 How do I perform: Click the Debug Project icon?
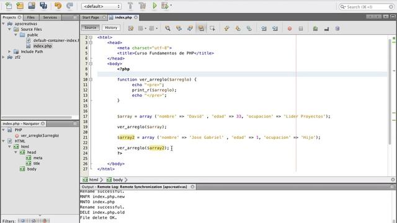coord(165,6)
